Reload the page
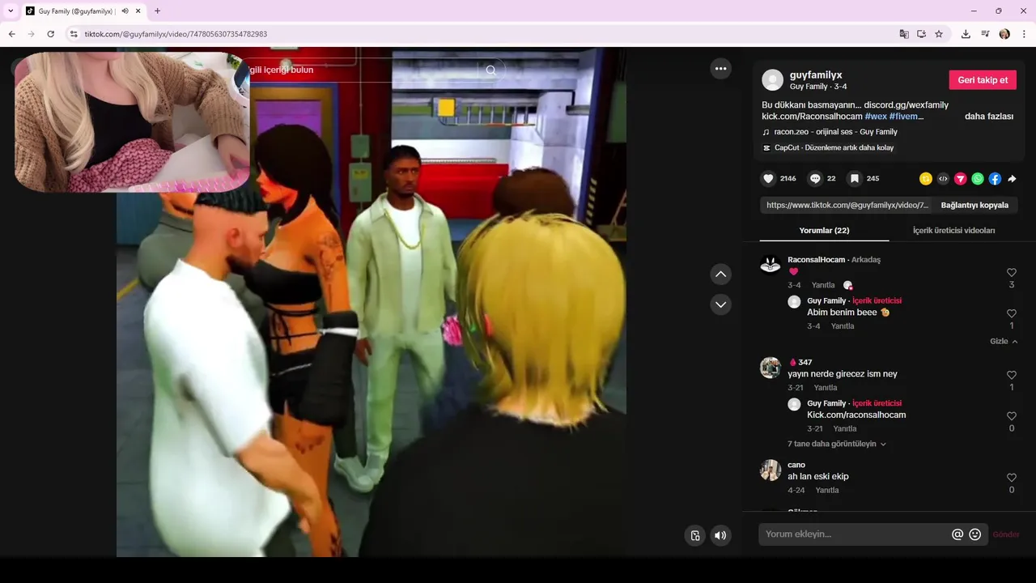The height and width of the screenshot is (583, 1036). pyautogui.click(x=50, y=34)
